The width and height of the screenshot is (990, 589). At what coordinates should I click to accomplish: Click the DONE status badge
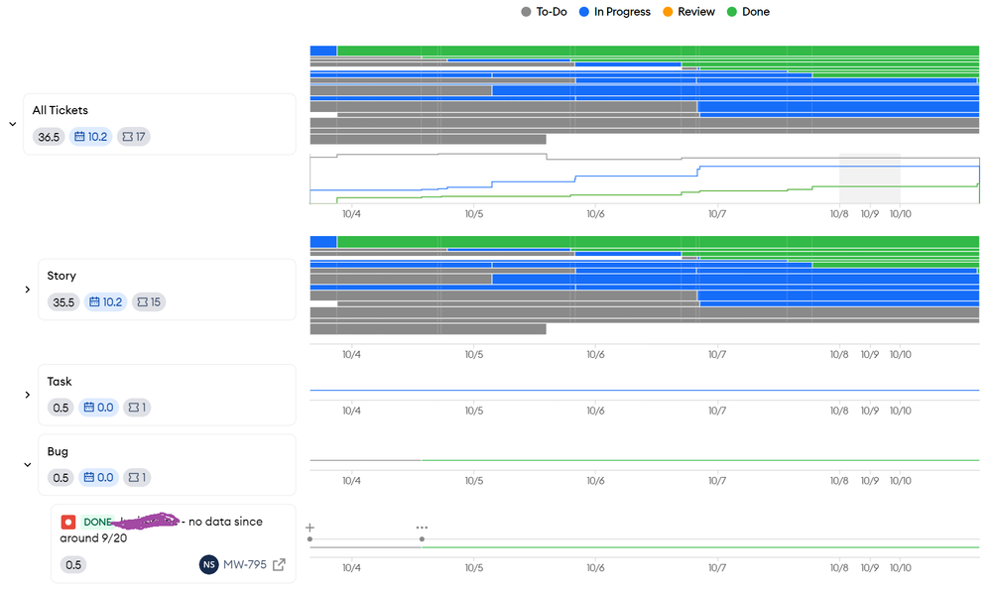(x=97, y=523)
